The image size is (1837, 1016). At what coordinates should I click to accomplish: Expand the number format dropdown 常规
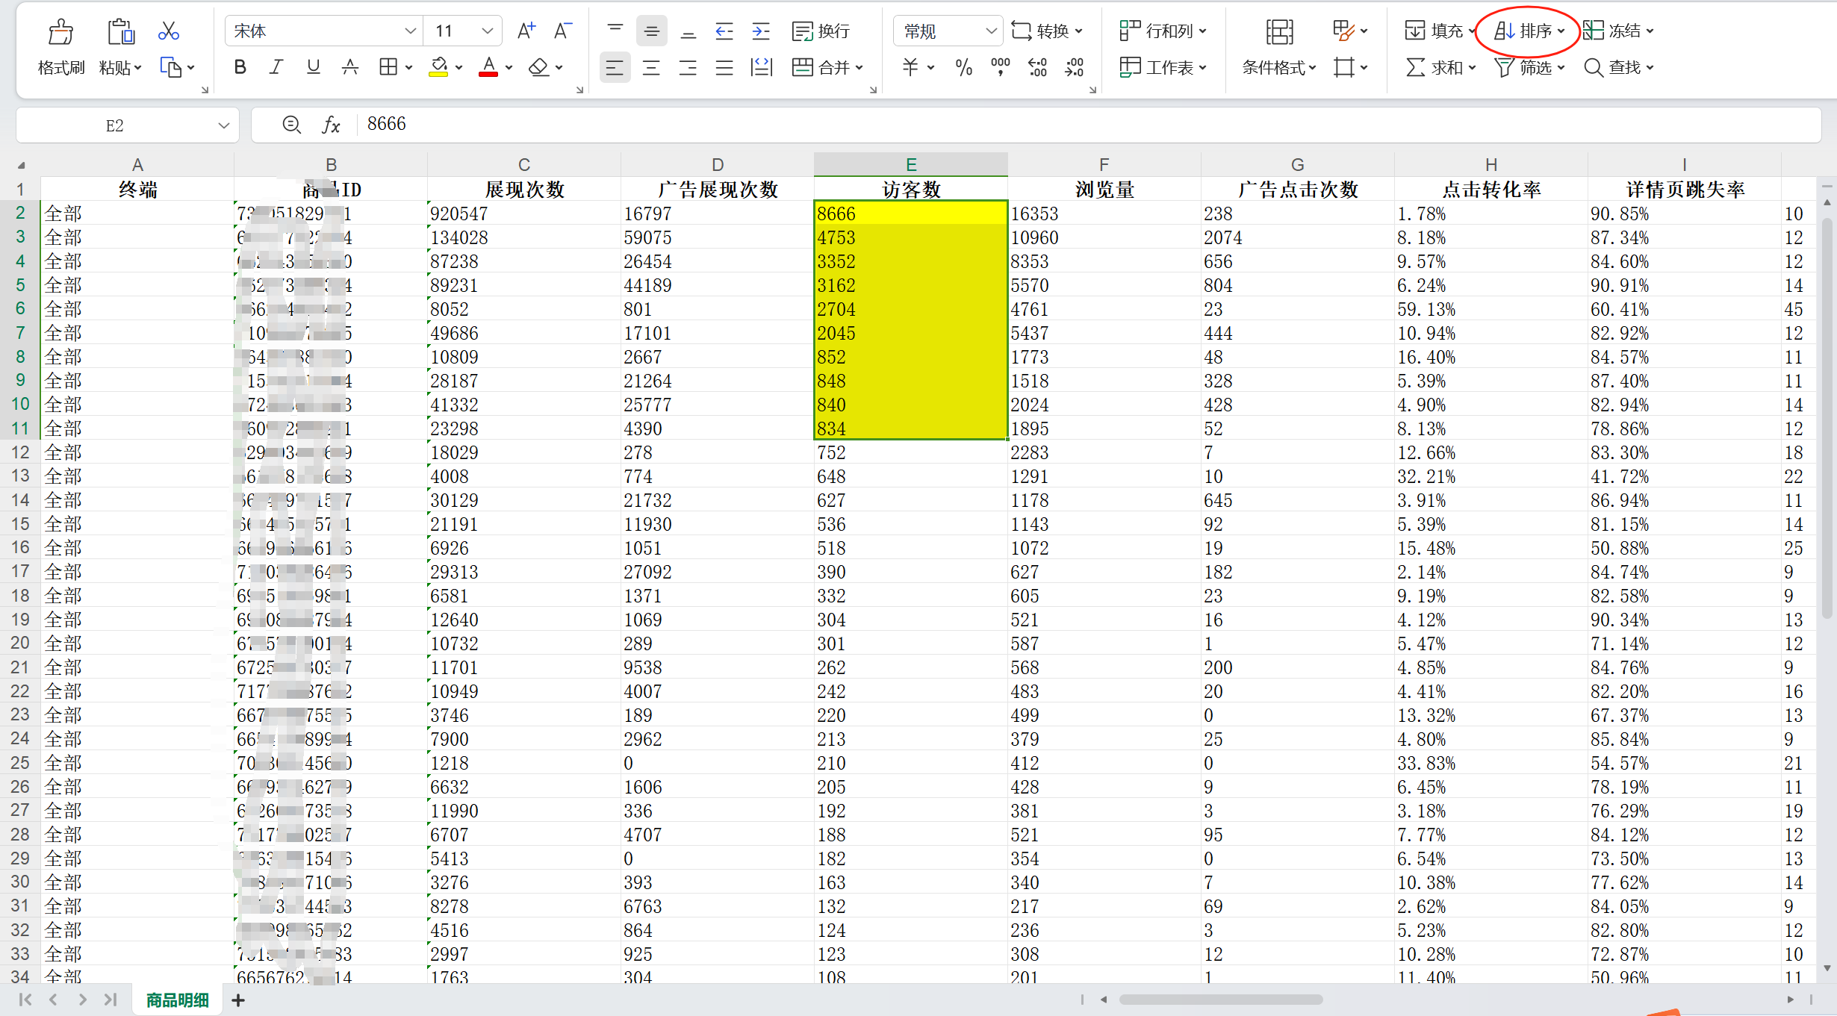pos(991,31)
